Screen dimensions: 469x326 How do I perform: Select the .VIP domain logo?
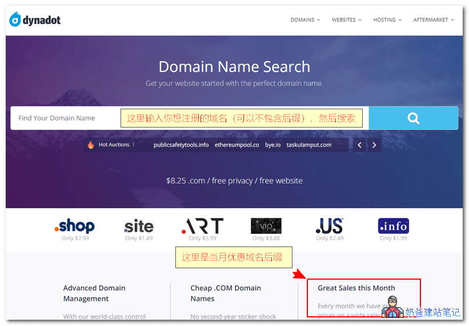[266, 226]
